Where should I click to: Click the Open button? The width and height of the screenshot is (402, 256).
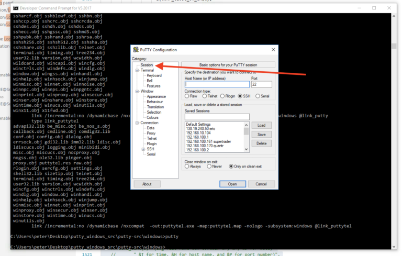[232, 184]
